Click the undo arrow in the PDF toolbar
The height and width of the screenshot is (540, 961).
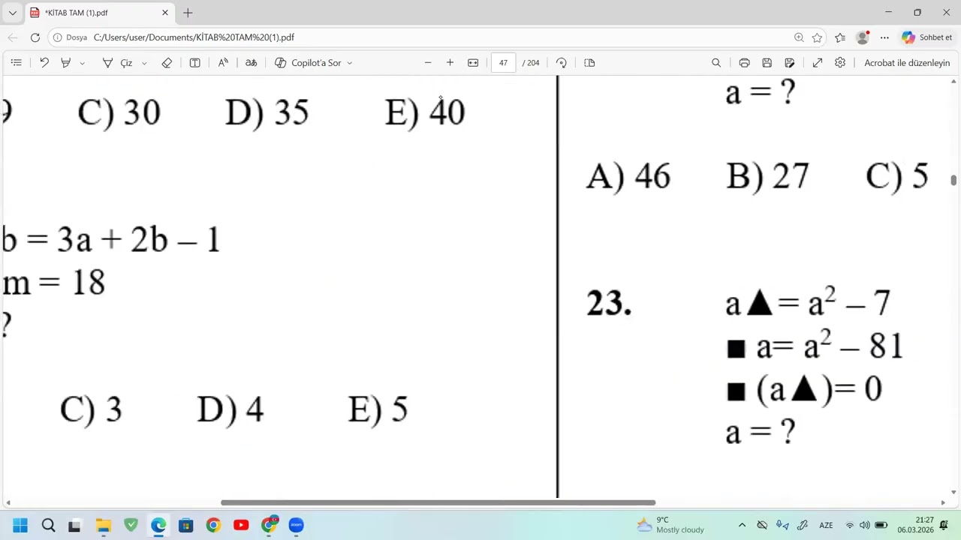[44, 63]
